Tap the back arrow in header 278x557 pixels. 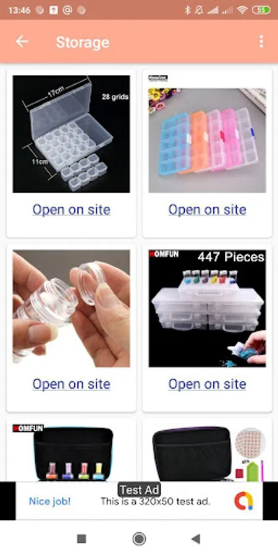[x=22, y=41]
